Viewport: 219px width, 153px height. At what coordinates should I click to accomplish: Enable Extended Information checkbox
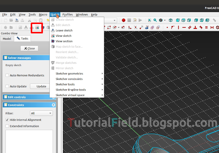click(x=7, y=126)
